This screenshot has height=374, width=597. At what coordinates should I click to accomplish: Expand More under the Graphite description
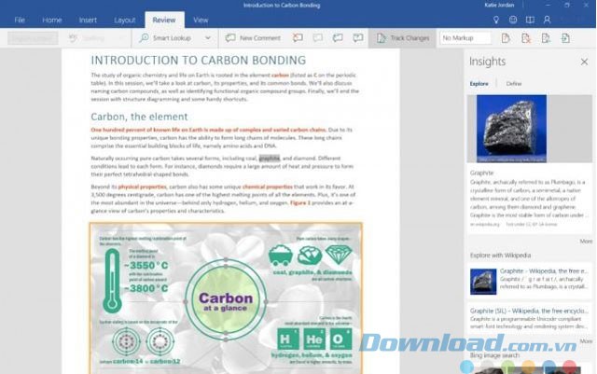point(585,241)
